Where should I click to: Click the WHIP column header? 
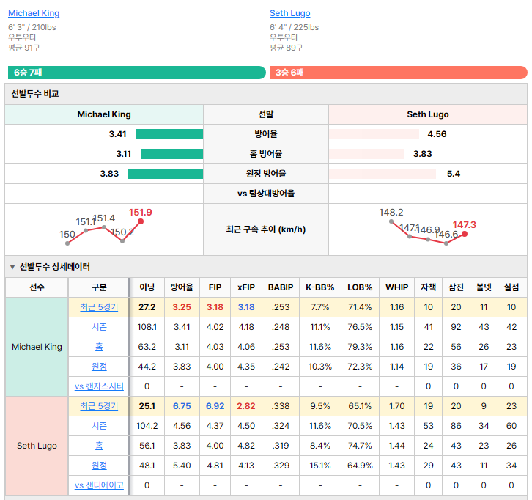point(396,287)
